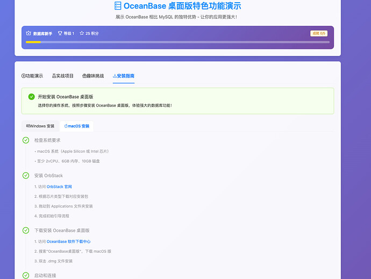Click the 双击 .dmg 文件安装 step text
Screen dimensions: 371x279
pyautogui.click(x=53, y=261)
